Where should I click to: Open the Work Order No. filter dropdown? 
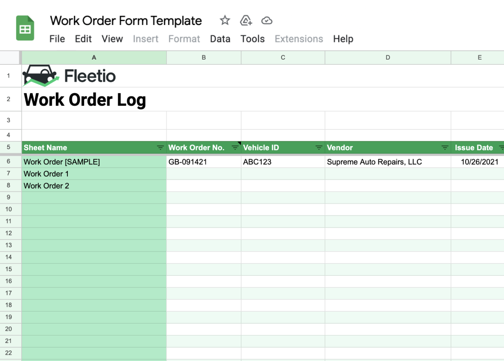(235, 148)
